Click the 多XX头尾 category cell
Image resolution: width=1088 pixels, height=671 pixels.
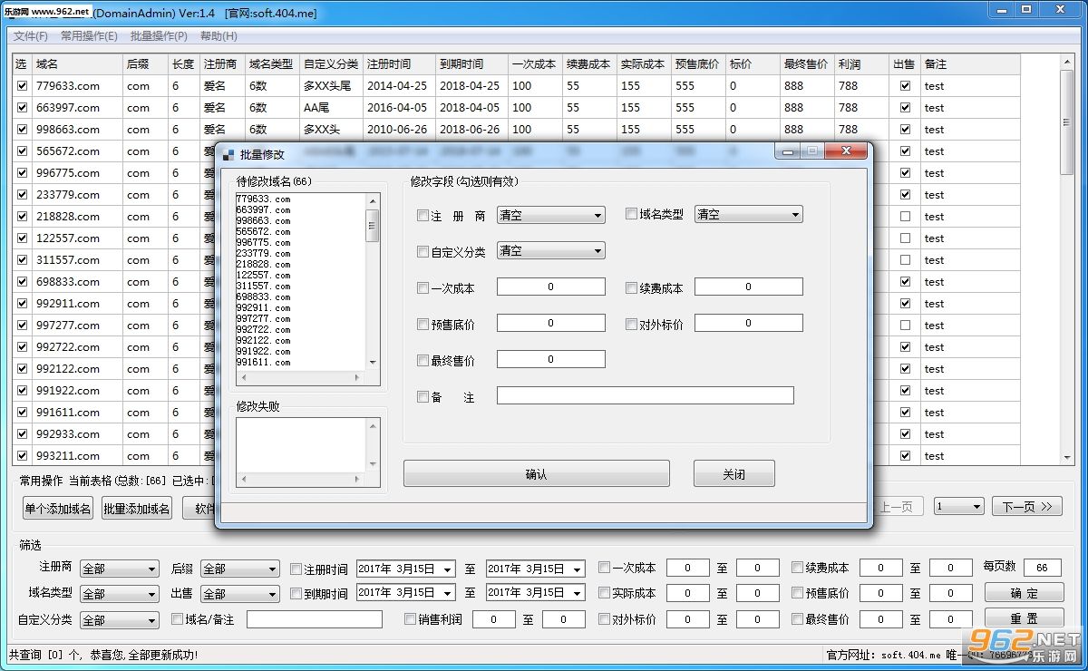(x=332, y=86)
